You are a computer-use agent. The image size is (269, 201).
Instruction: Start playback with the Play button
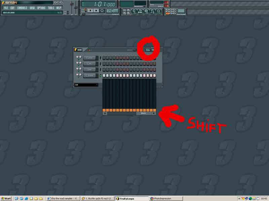pyautogui.click(x=90, y=11)
